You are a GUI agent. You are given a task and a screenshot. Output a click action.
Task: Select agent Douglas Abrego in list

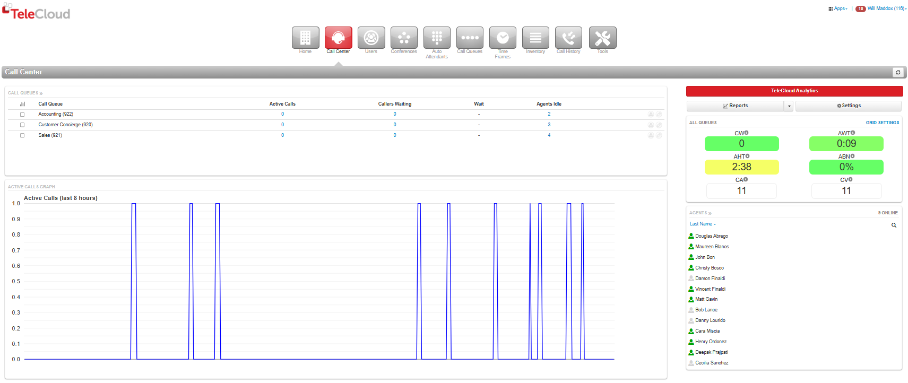tap(711, 236)
